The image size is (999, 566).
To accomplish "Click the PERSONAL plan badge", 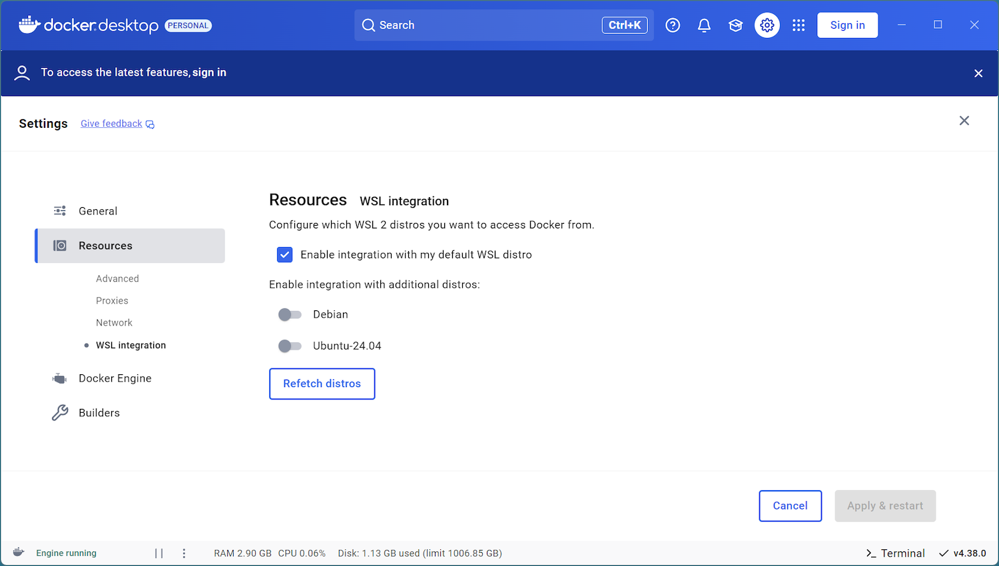I will tap(188, 25).
